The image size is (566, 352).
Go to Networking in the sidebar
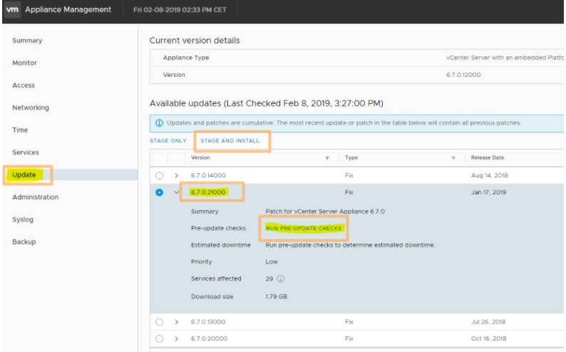[x=31, y=108]
